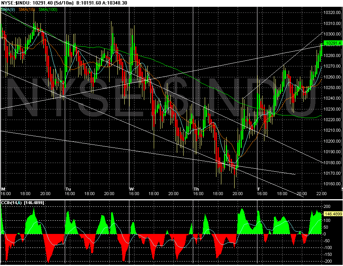Click the 10260.00 price axis label
The width and height of the screenshot is (343, 266).
point(332,77)
